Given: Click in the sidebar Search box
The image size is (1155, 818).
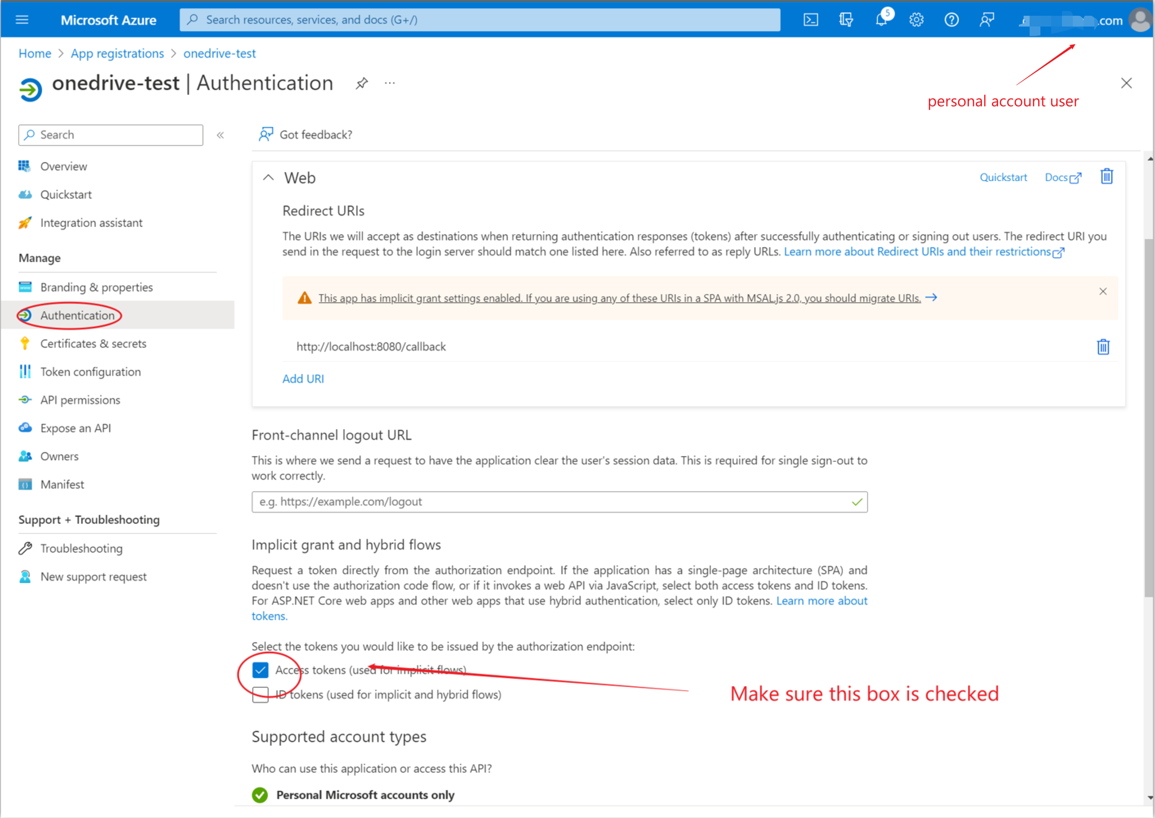Looking at the screenshot, I should pos(111,135).
